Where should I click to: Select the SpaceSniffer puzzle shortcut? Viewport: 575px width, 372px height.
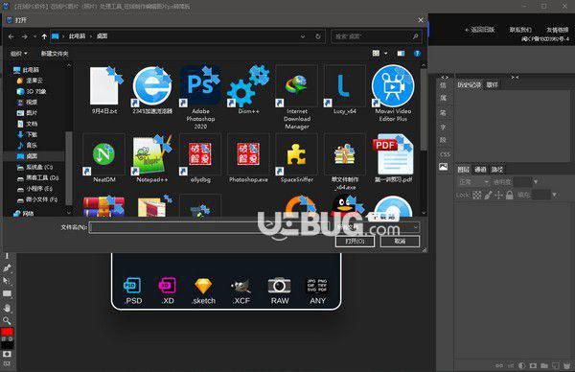coord(297,158)
